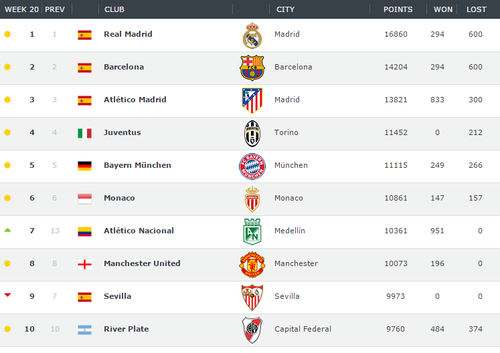Click the German flag beside Bayern München
Screen dimensions: 500x353
tap(84, 166)
